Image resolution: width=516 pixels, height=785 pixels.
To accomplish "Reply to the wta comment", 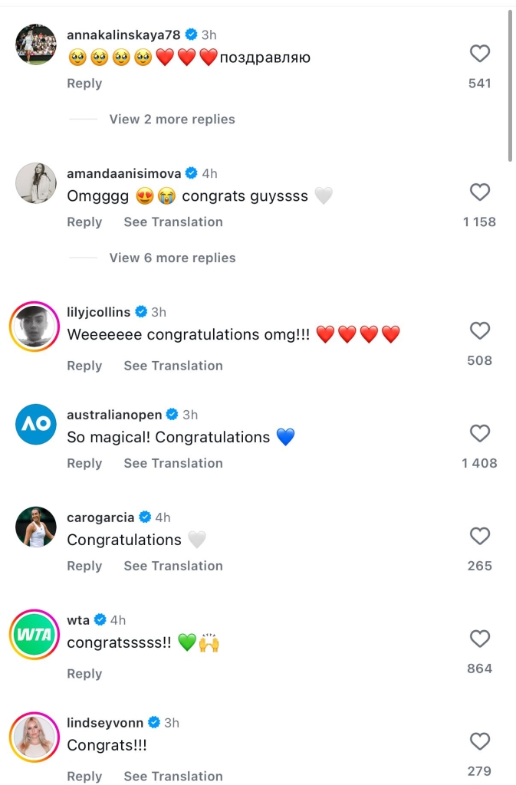I will [84, 674].
